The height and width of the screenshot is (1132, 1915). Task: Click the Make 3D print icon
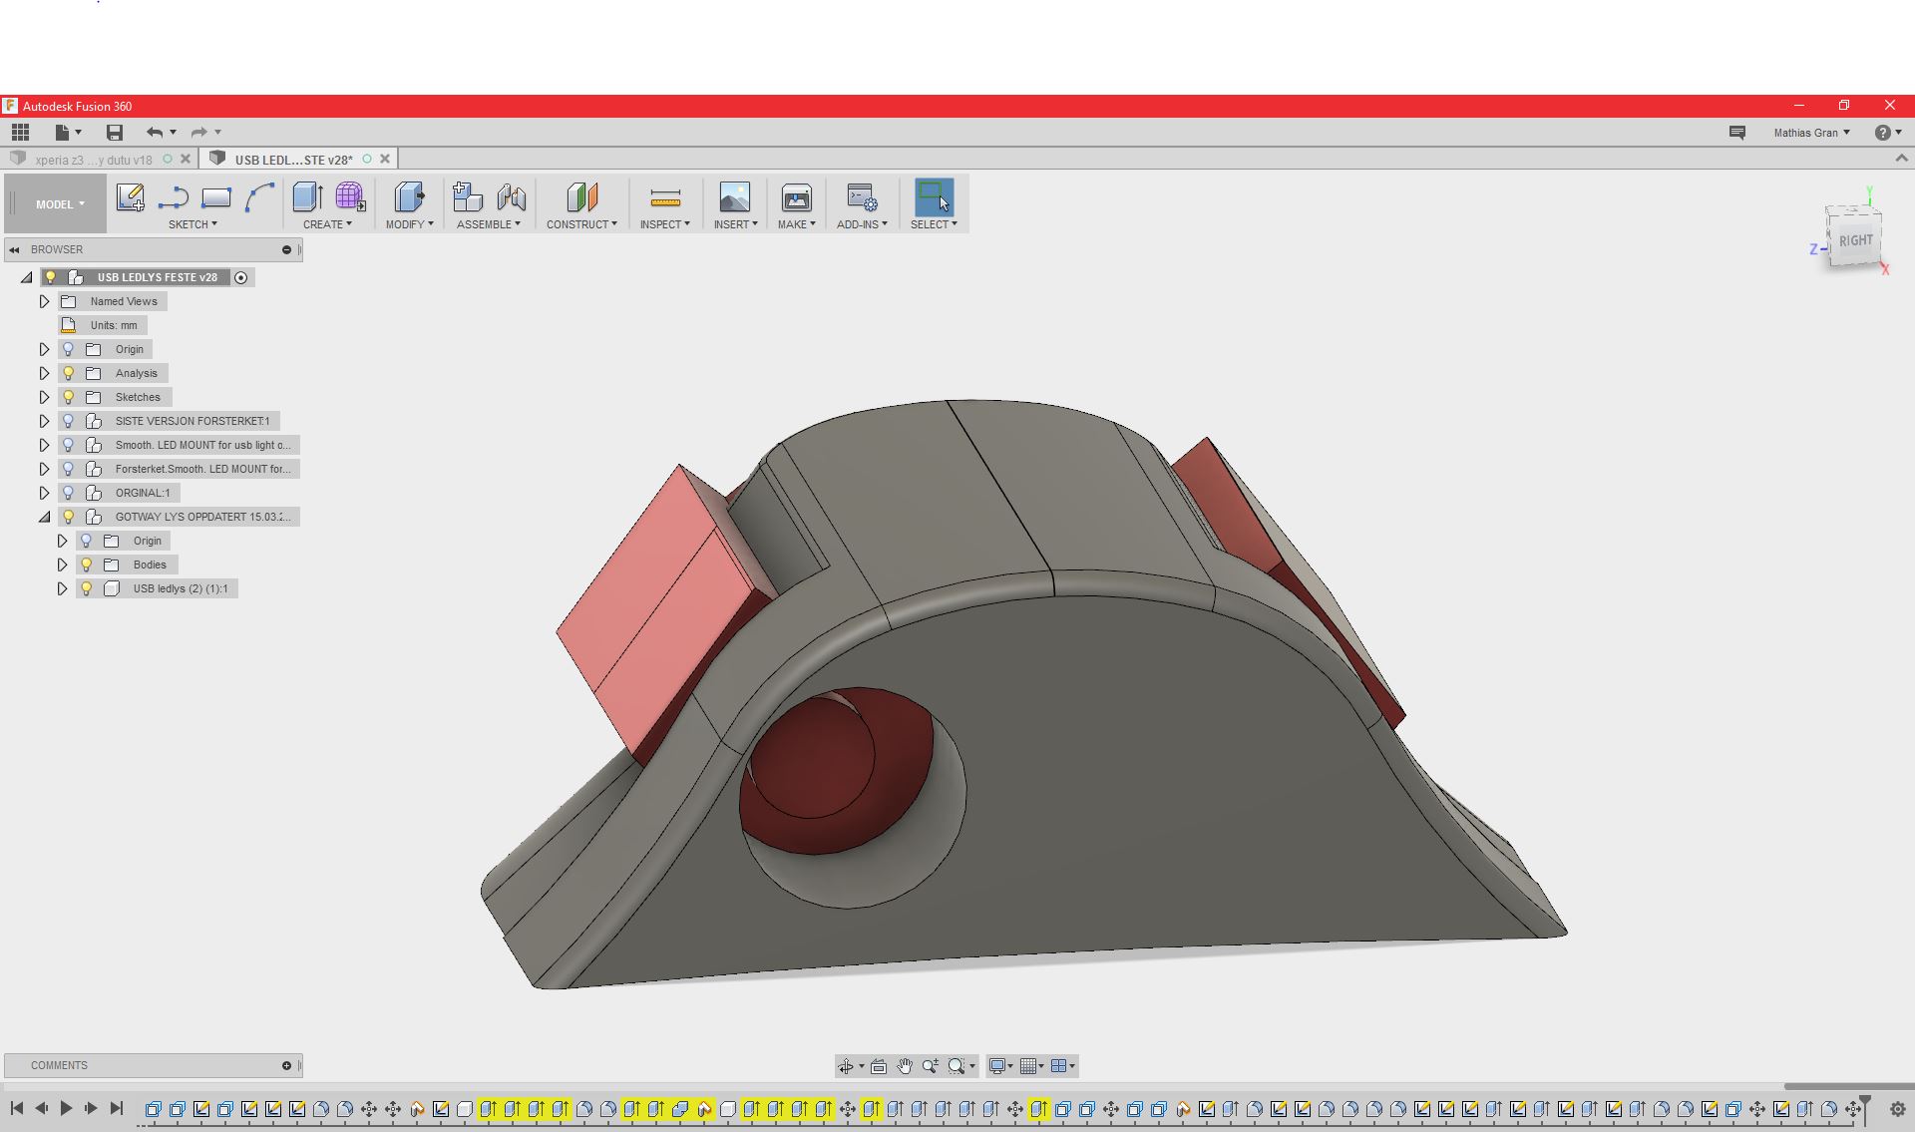(x=796, y=197)
